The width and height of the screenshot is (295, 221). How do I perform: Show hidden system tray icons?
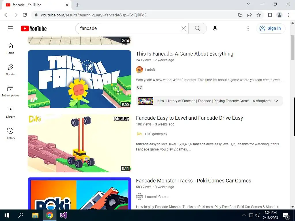(244, 215)
